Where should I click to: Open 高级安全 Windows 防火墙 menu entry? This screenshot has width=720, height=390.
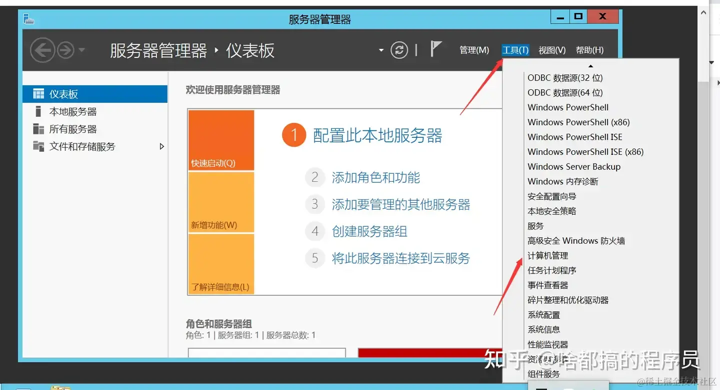point(576,241)
